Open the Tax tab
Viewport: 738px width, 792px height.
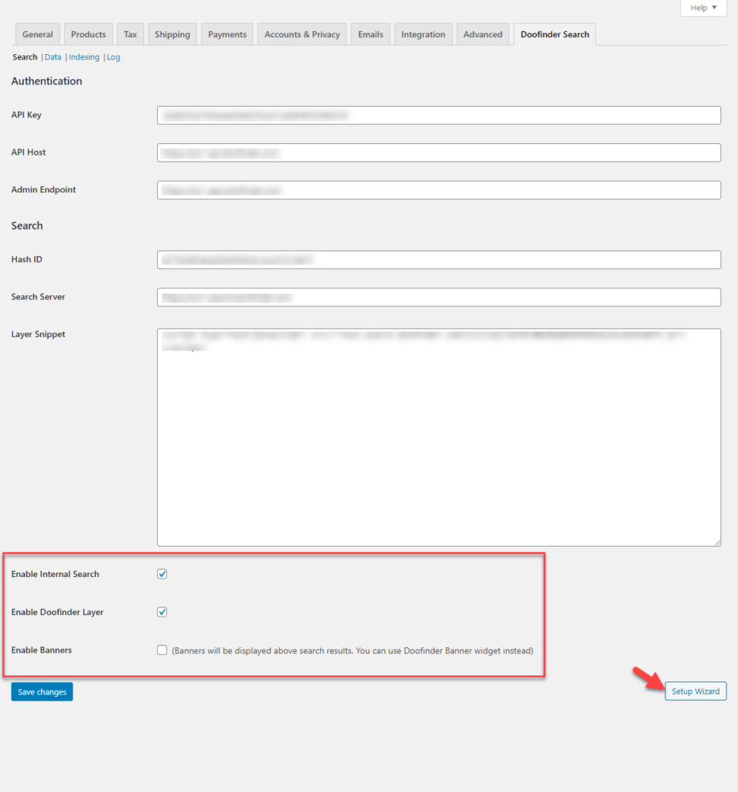130,34
